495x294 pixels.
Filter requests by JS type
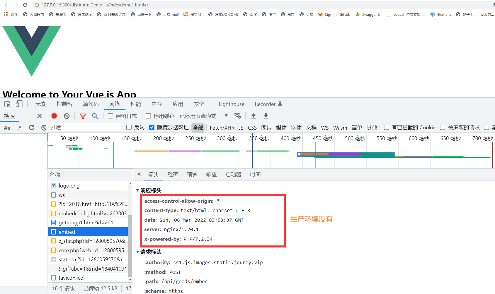[241, 128]
